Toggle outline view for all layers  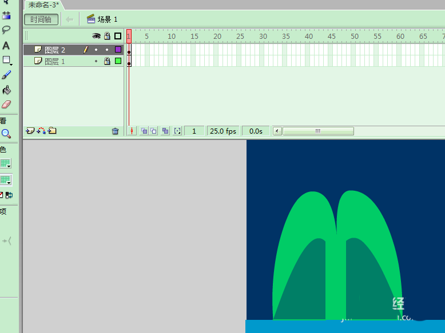pos(118,36)
